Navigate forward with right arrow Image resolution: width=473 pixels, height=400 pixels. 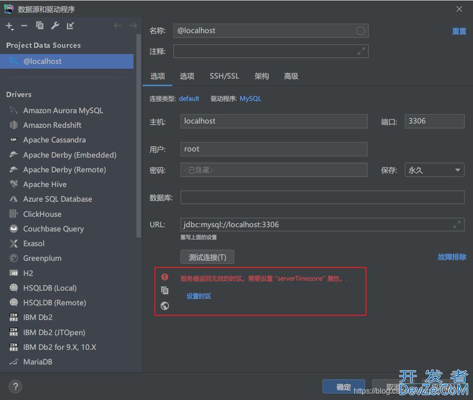point(134,26)
